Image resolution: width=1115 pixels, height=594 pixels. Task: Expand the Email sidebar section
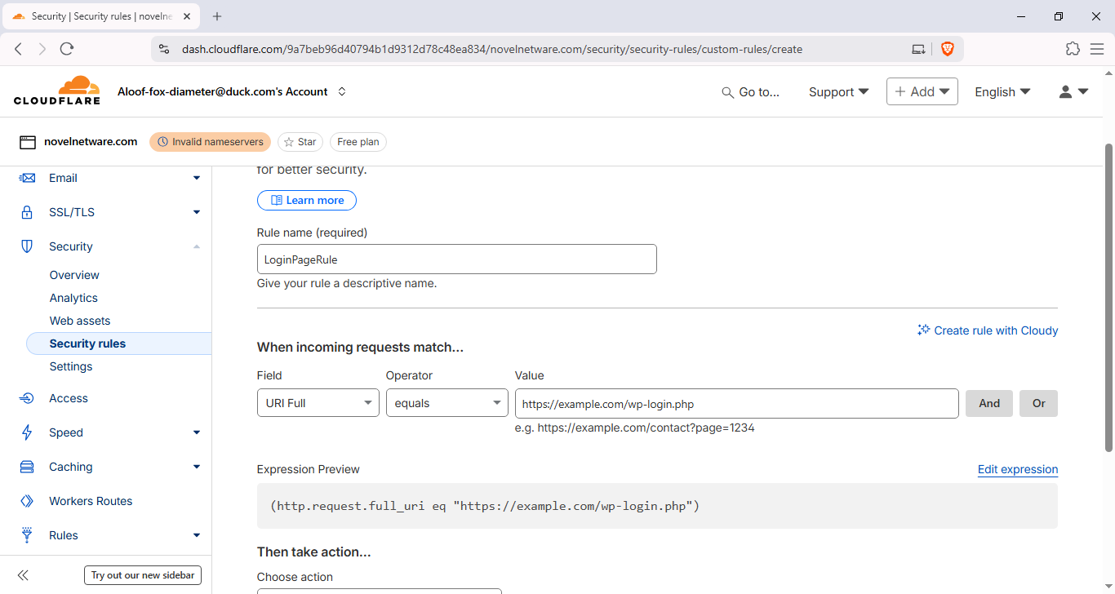[196, 178]
